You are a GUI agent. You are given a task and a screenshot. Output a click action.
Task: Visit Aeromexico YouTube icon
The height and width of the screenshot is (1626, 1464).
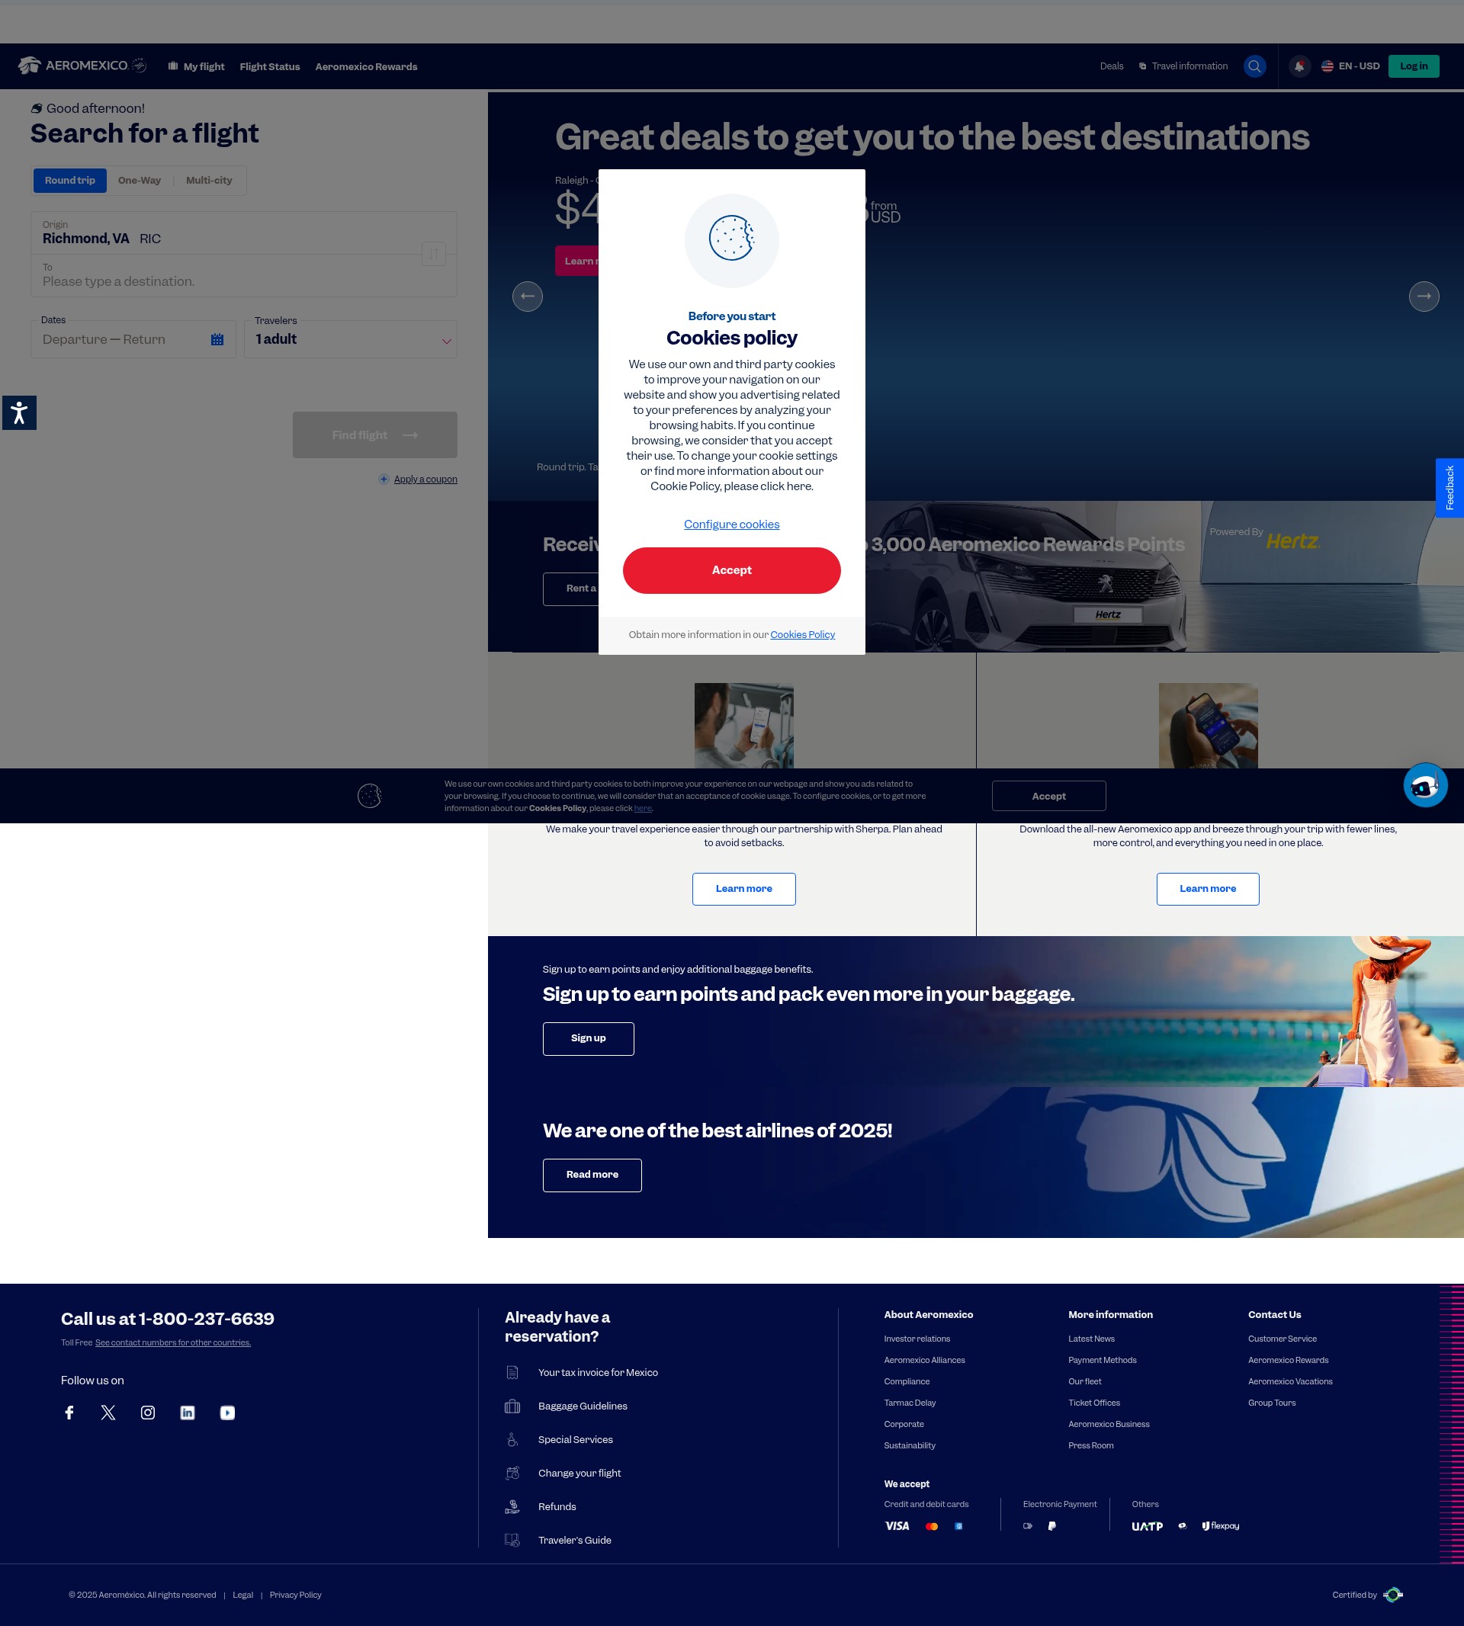coord(228,1412)
